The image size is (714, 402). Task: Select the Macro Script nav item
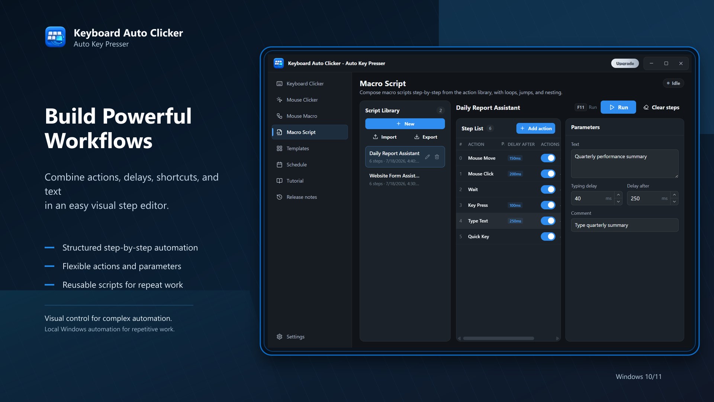coord(310,132)
